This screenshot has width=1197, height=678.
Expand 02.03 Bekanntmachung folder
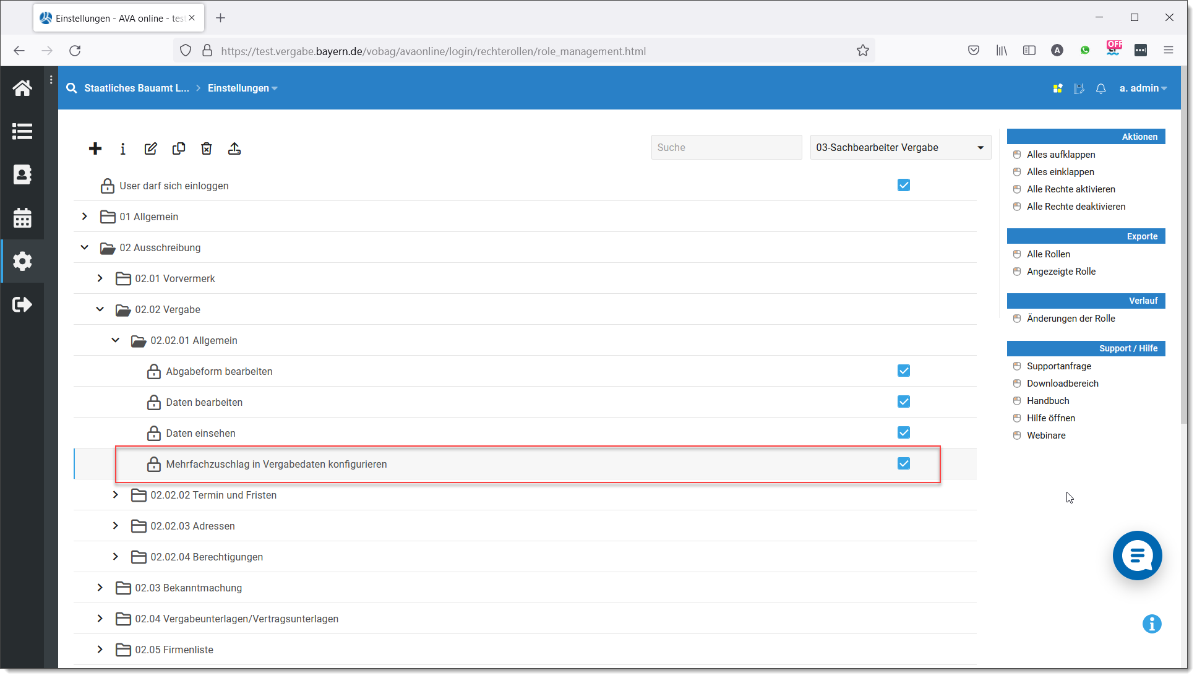click(100, 588)
